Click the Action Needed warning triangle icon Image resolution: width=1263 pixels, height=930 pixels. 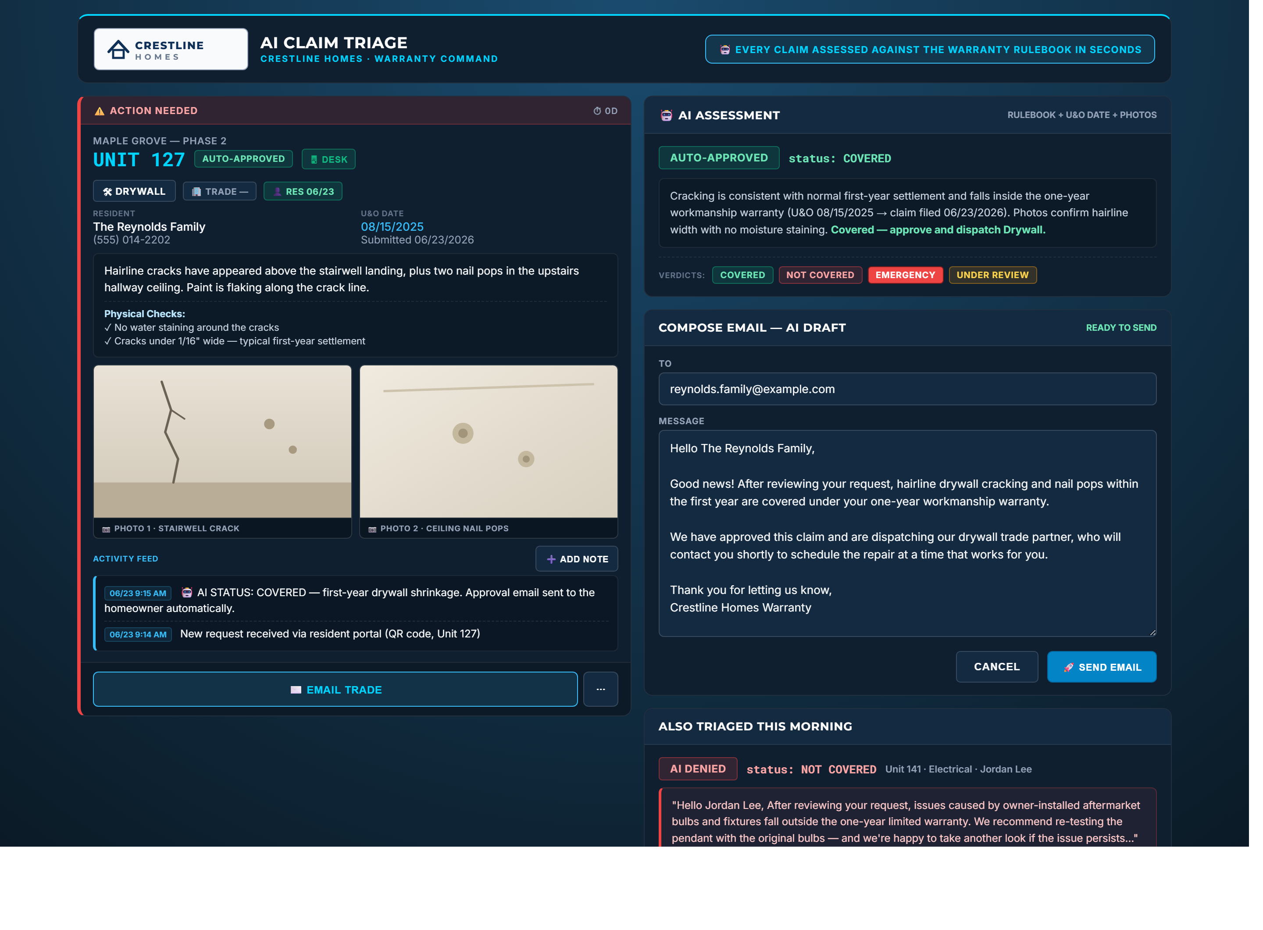click(100, 111)
